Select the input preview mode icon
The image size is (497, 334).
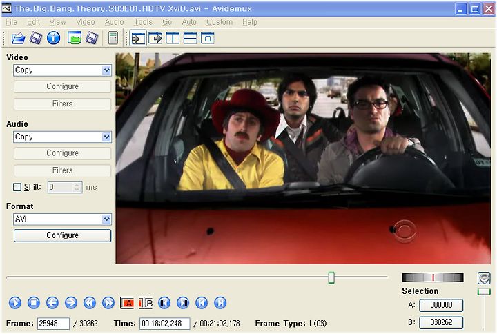(138, 39)
